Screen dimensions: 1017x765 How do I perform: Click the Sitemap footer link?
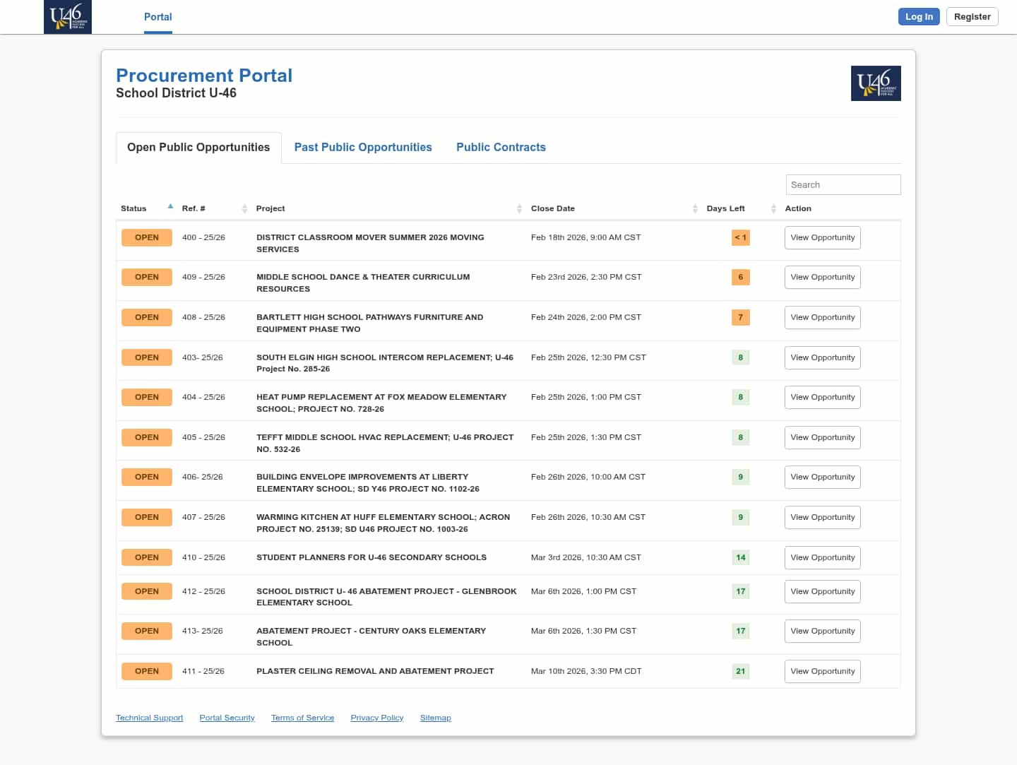pos(435,718)
